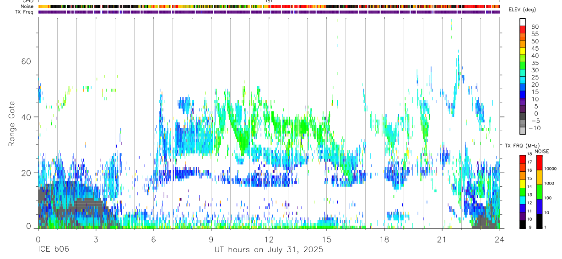Pick the yellow segment of the ELEV color bar
The image size is (562, 259).
(522, 51)
